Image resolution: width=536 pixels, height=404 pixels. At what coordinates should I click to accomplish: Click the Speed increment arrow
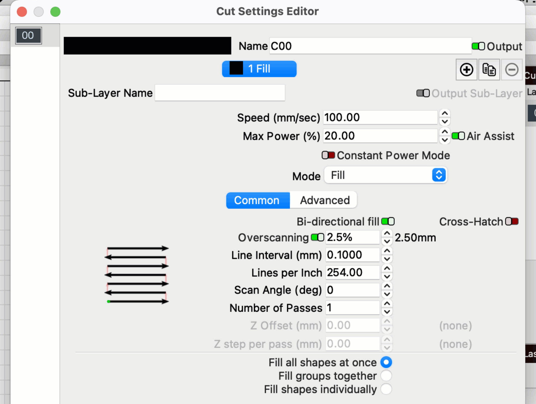click(x=445, y=113)
